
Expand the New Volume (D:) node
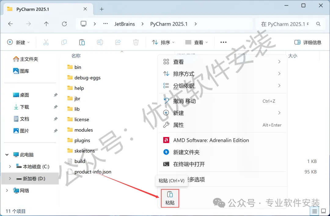(10, 179)
